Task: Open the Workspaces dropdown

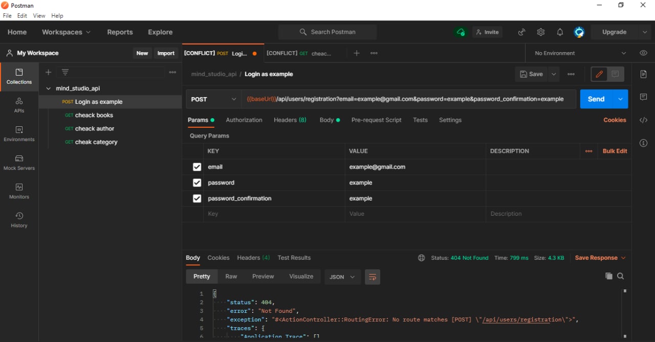Action: (67, 32)
